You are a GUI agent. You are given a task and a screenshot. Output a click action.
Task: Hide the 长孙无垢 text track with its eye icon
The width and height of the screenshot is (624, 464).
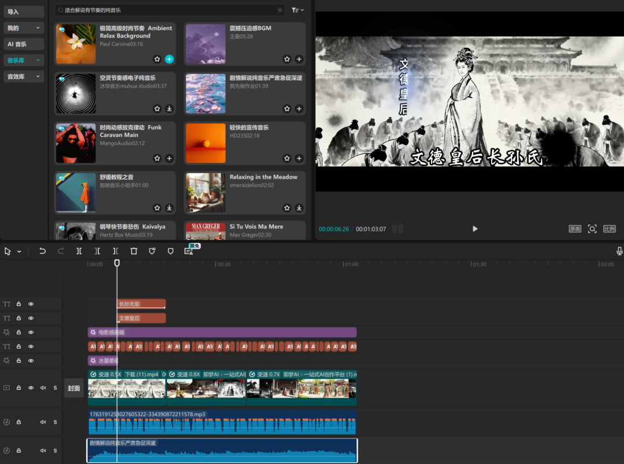31,304
